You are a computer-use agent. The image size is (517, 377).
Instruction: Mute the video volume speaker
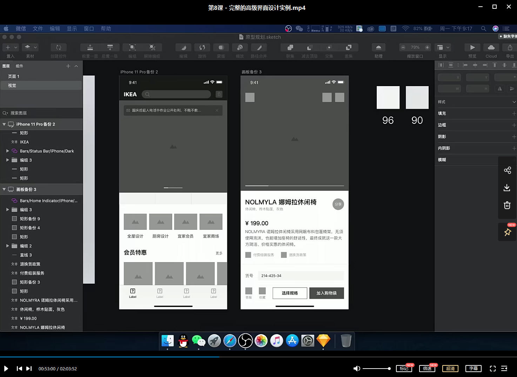tap(356, 369)
